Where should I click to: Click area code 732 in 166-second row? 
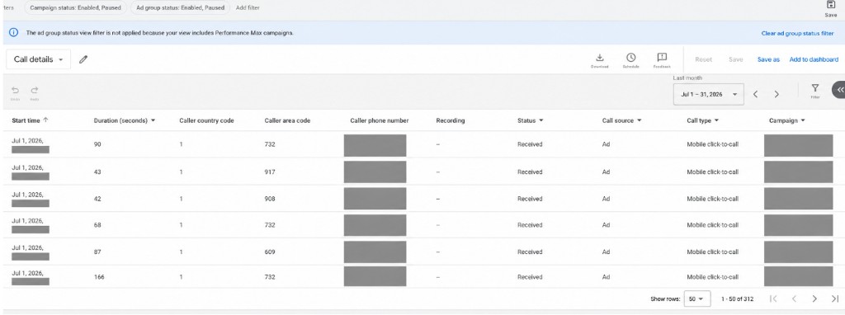270,277
